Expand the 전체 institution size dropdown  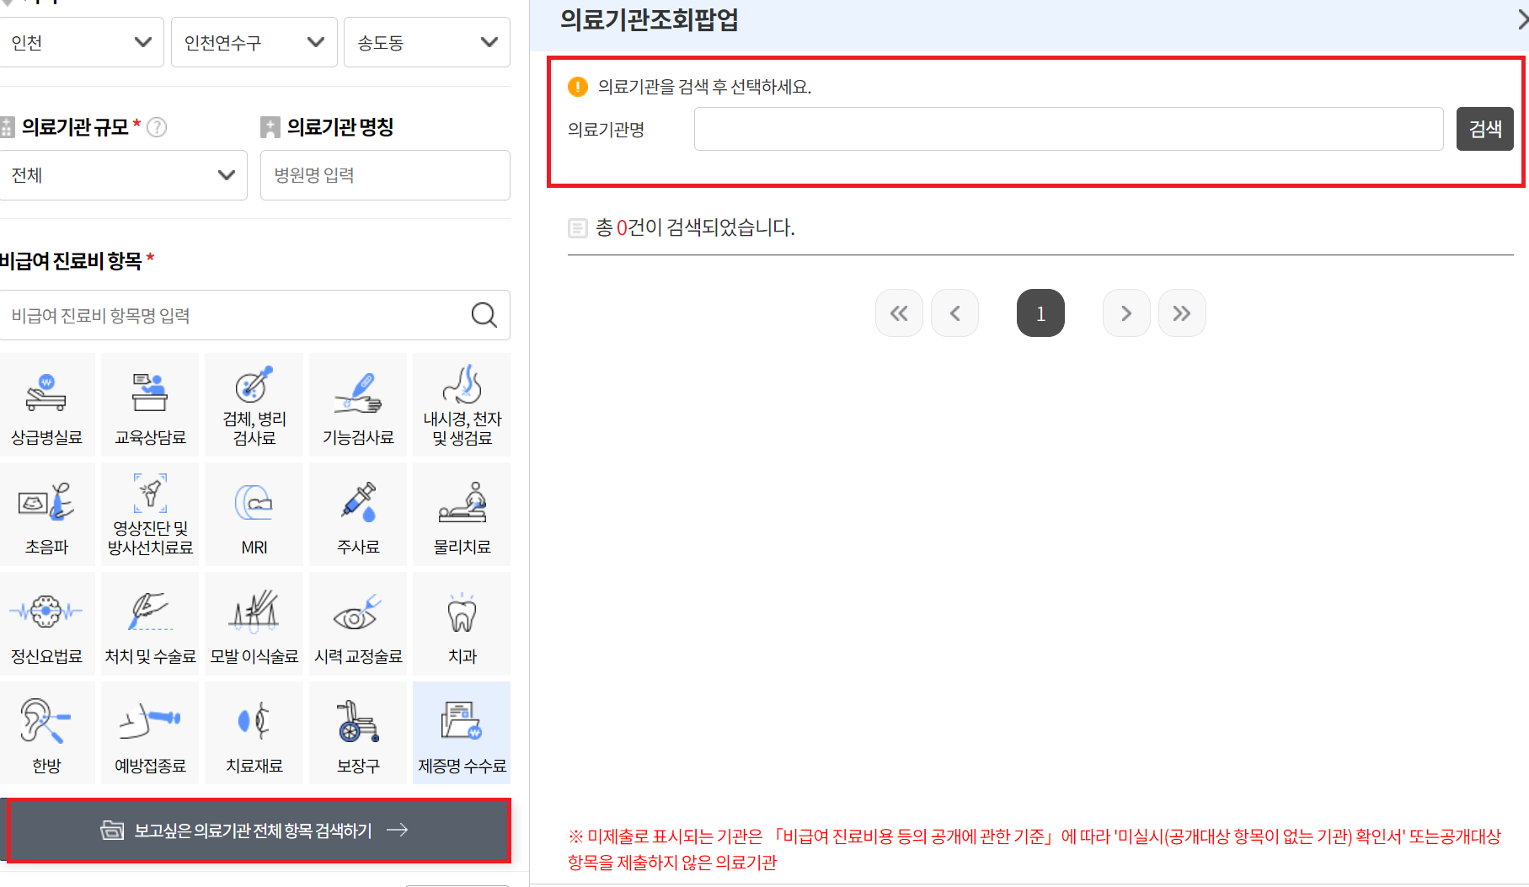coord(124,175)
